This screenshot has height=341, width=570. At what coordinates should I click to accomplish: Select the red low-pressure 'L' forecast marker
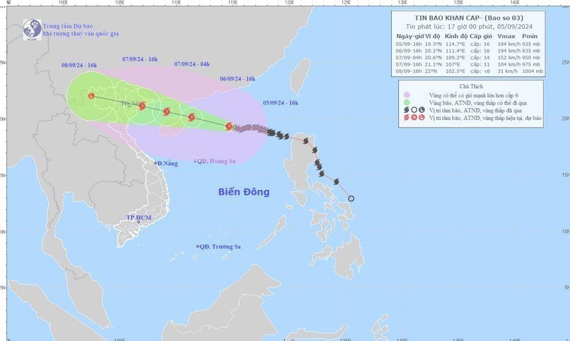[91, 95]
